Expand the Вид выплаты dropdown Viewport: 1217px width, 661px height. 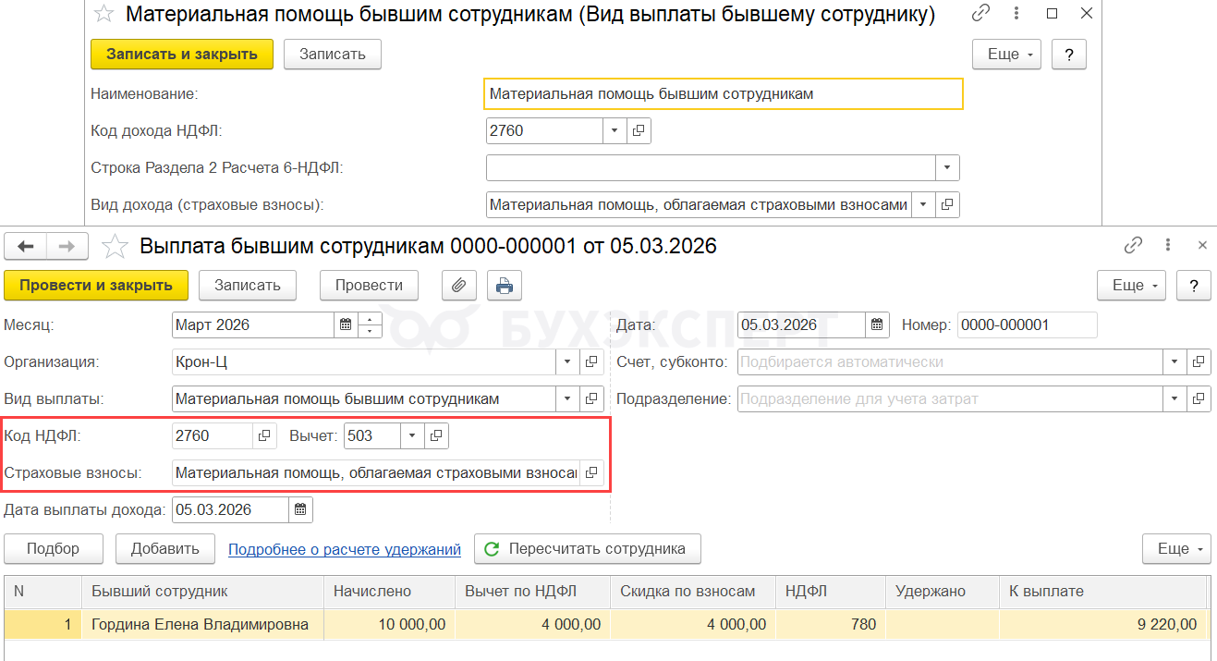point(567,398)
